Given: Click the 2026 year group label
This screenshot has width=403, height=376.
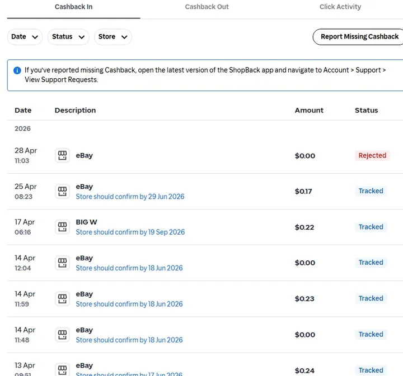Looking at the screenshot, I should point(22,128).
